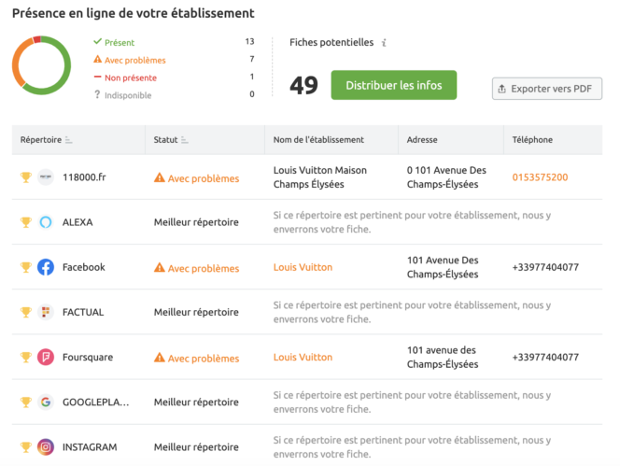Viewport: 620px width, 466px height.
Task: Click the Facebook directory logo icon
Action: pyautogui.click(x=46, y=267)
